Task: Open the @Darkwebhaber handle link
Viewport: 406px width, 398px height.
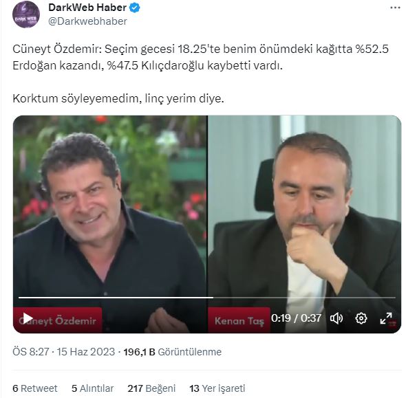Action: (87, 21)
